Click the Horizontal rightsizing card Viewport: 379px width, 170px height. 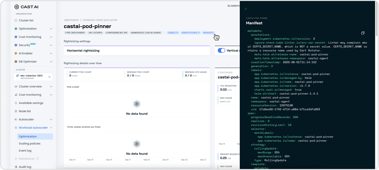(x=137, y=51)
